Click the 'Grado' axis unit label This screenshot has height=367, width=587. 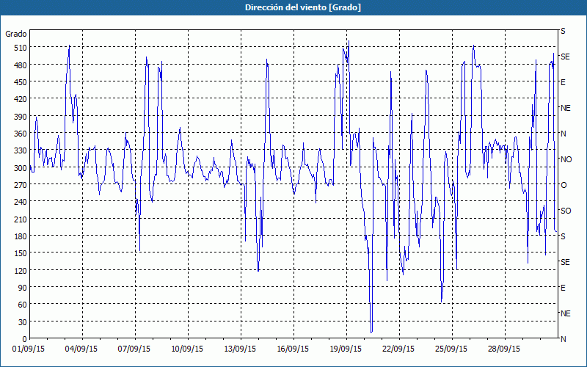click(15, 34)
